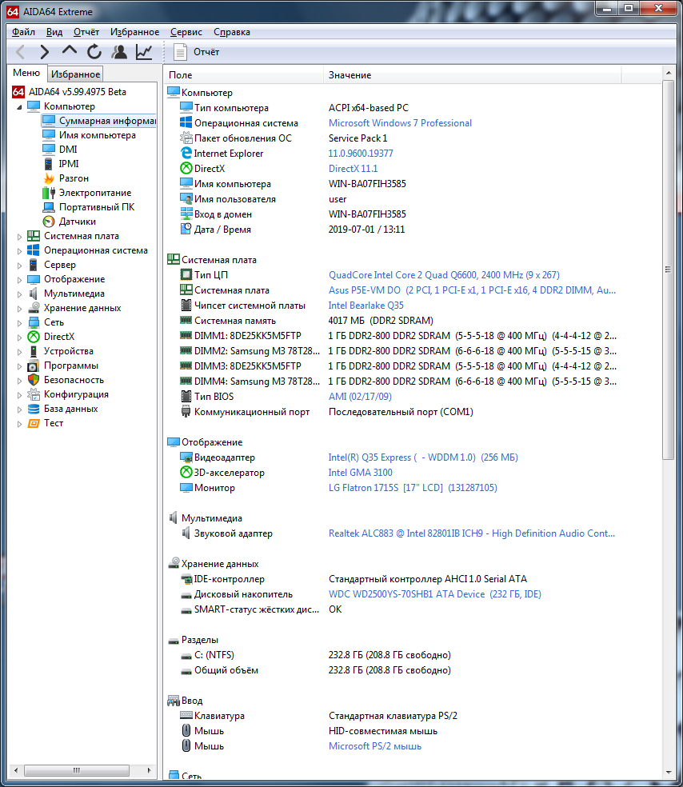The image size is (683, 787).
Task: Click the Отчёт report toolbar button
Action: pyautogui.click(x=197, y=52)
